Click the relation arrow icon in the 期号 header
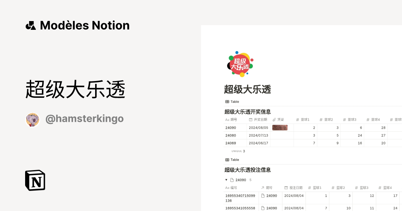Image resolution: width=402 pixels, height=211 pixels. (262, 188)
